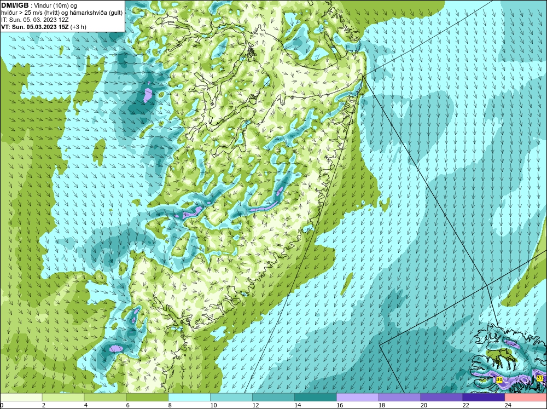The image size is (547, 409).
Task: Click the legend scale value "18"
Action: click(x=382, y=405)
